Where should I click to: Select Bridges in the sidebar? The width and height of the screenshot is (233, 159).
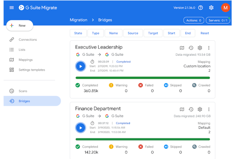pyautogui.click(x=32, y=101)
